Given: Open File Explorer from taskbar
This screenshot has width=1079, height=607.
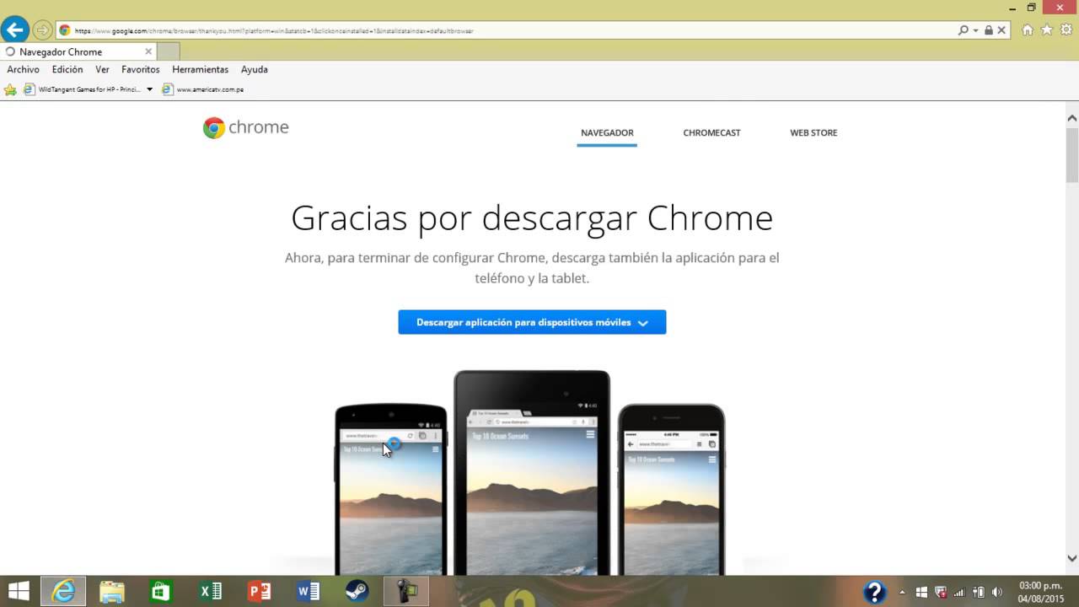Looking at the screenshot, I should pyautogui.click(x=111, y=591).
